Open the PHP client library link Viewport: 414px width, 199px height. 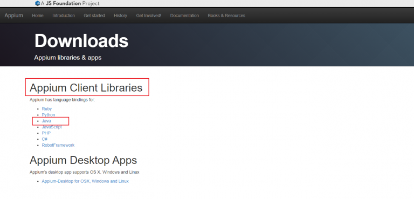click(x=46, y=133)
